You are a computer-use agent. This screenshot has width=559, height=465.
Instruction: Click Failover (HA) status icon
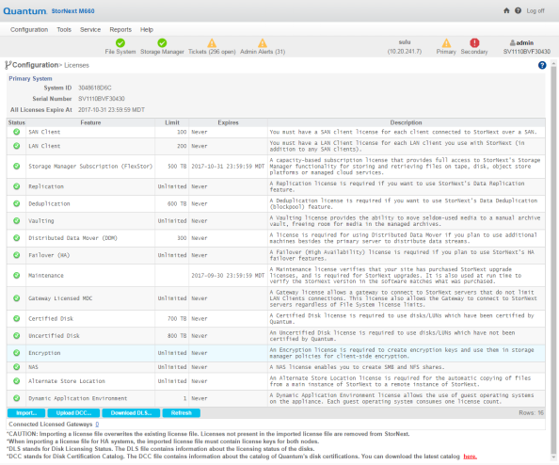pos(16,255)
